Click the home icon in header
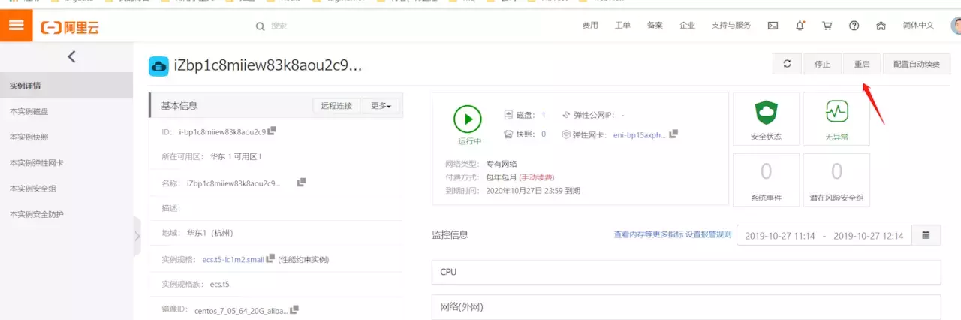This screenshot has width=961, height=320. pos(881,26)
